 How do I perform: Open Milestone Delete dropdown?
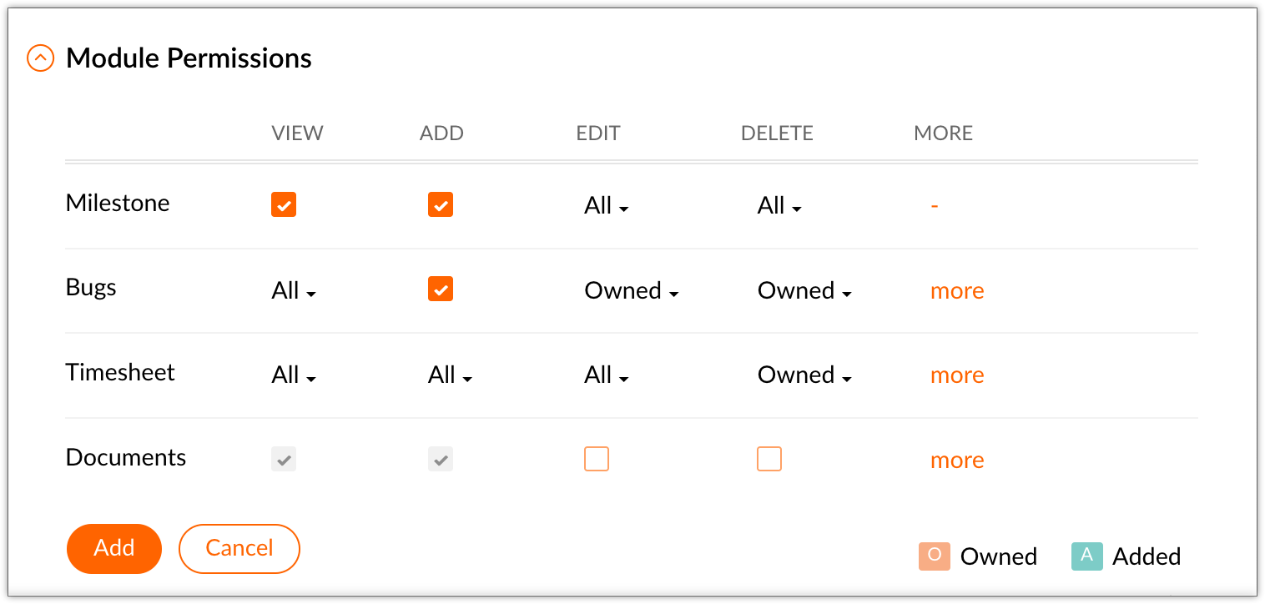(779, 206)
